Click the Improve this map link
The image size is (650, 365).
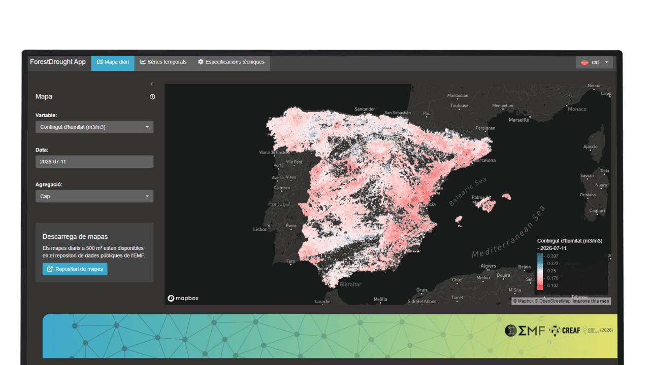(591, 301)
